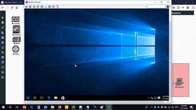Open the browser hamburger menu

pos(193,8)
